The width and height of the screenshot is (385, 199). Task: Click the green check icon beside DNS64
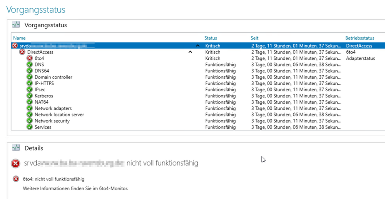pyautogui.click(x=30, y=71)
